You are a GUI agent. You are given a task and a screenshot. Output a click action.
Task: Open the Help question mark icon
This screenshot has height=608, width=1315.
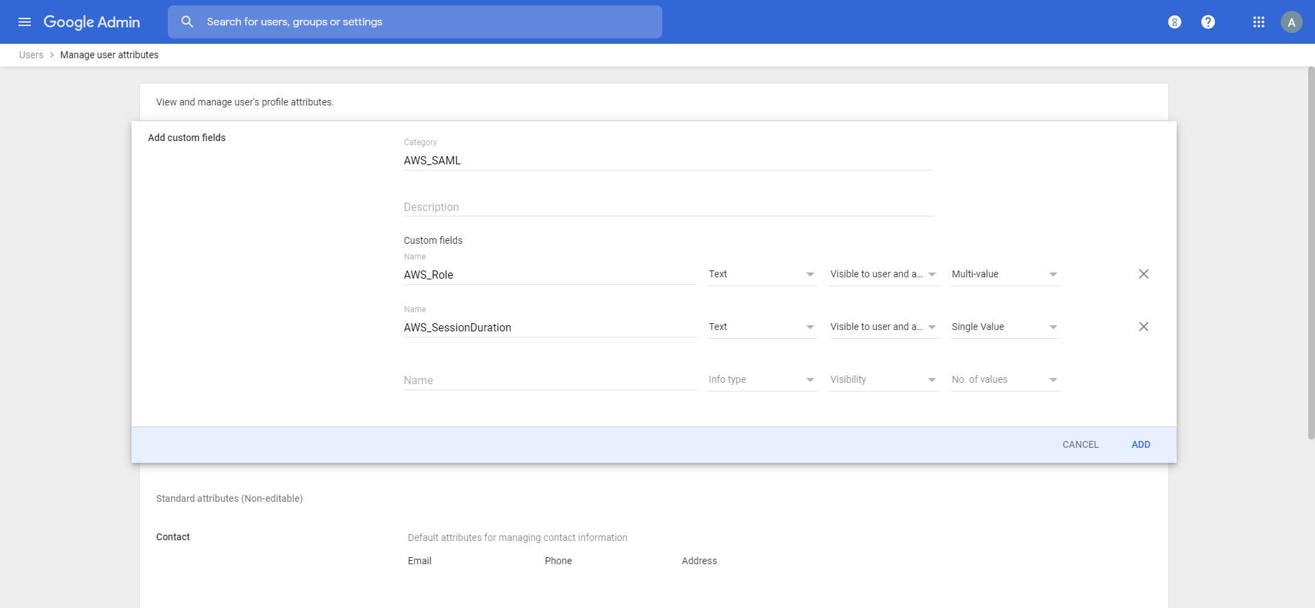coord(1208,22)
